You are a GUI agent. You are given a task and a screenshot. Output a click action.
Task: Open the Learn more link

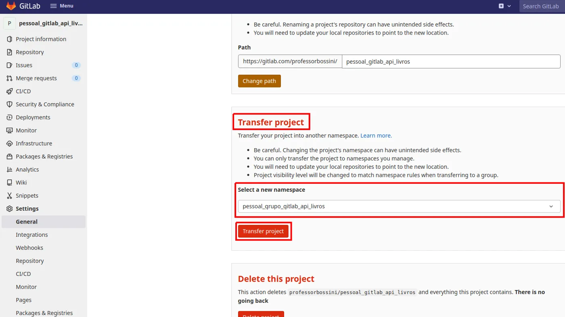pos(376,136)
